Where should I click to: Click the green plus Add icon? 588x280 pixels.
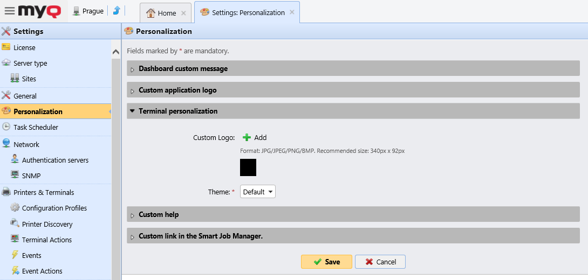(x=247, y=137)
